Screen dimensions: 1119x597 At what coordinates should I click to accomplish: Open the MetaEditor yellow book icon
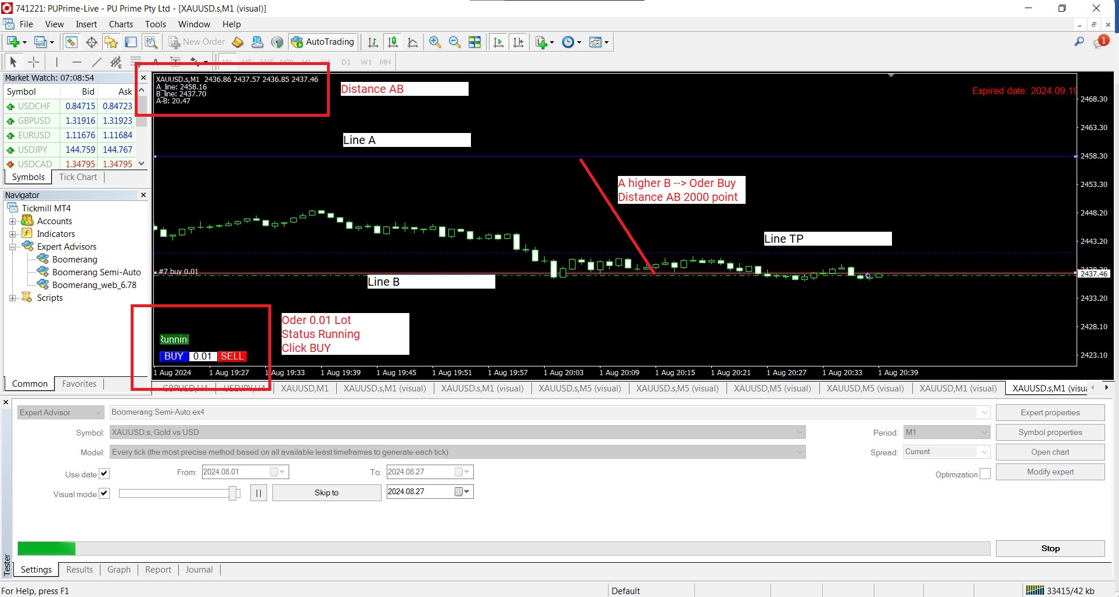point(238,42)
